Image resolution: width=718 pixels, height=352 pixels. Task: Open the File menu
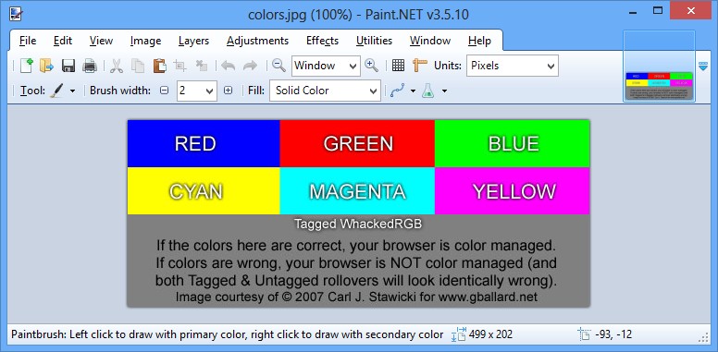click(28, 41)
